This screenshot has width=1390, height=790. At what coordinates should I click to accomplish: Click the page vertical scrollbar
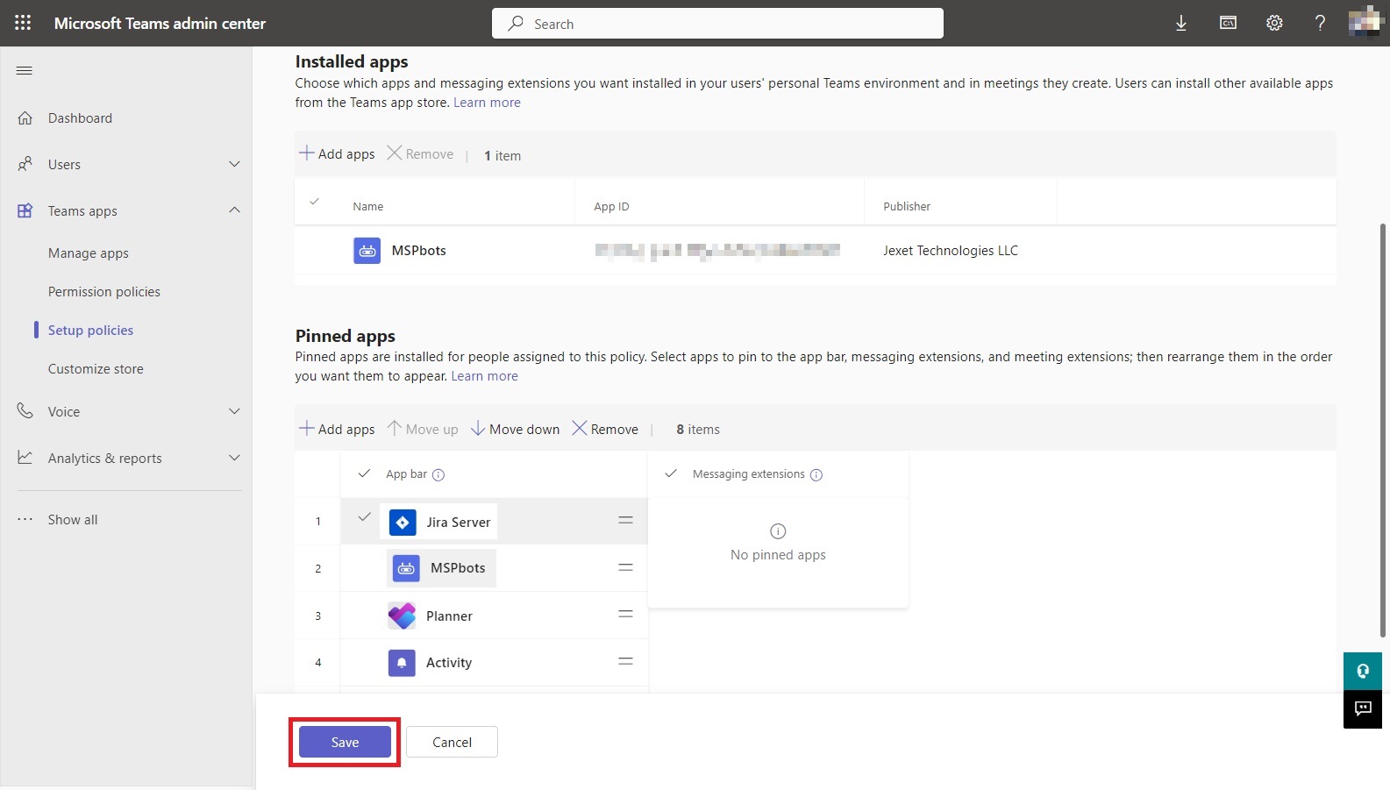(1383, 430)
